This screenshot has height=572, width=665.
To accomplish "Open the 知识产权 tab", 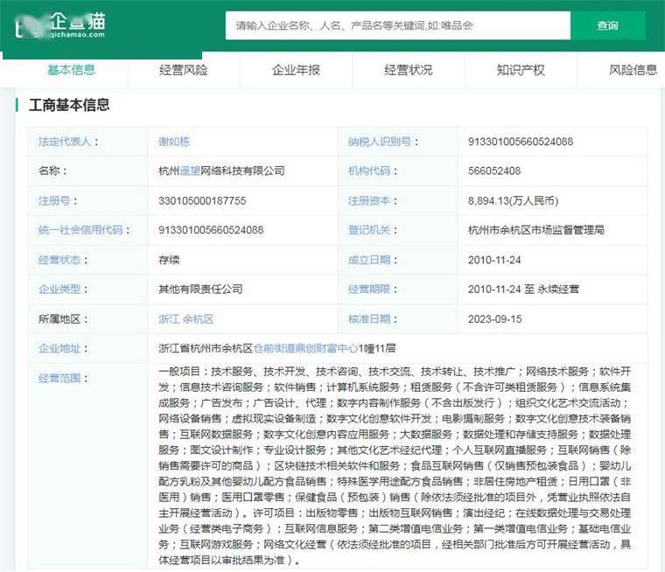I will [521, 70].
